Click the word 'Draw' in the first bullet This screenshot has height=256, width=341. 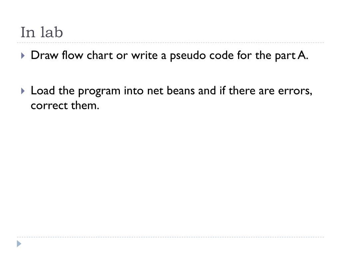45,55
